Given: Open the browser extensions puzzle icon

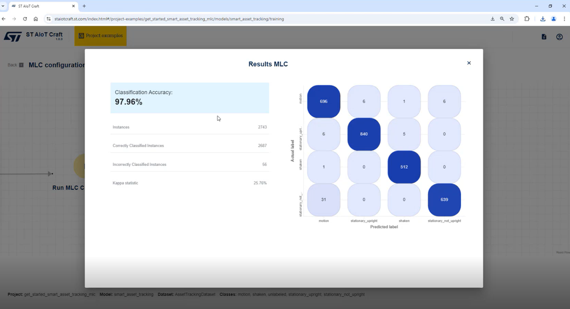Looking at the screenshot, I should (x=527, y=19).
